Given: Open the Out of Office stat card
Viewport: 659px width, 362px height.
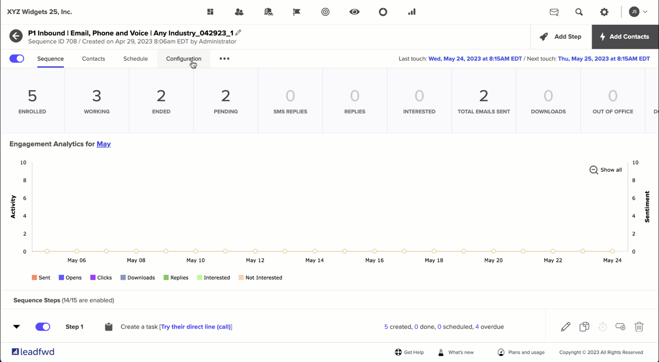Looking at the screenshot, I should pyautogui.click(x=613, y=101).
